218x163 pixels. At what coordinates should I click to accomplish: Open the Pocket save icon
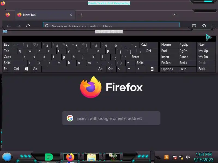click(x=194, y=26)
